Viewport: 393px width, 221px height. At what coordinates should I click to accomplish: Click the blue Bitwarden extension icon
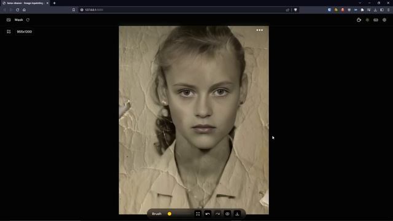[329, 10]
